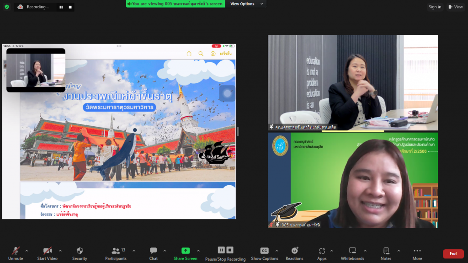Open the Notes panel
This screenshot has height=263, width=468.
click(x=386, y=251)
